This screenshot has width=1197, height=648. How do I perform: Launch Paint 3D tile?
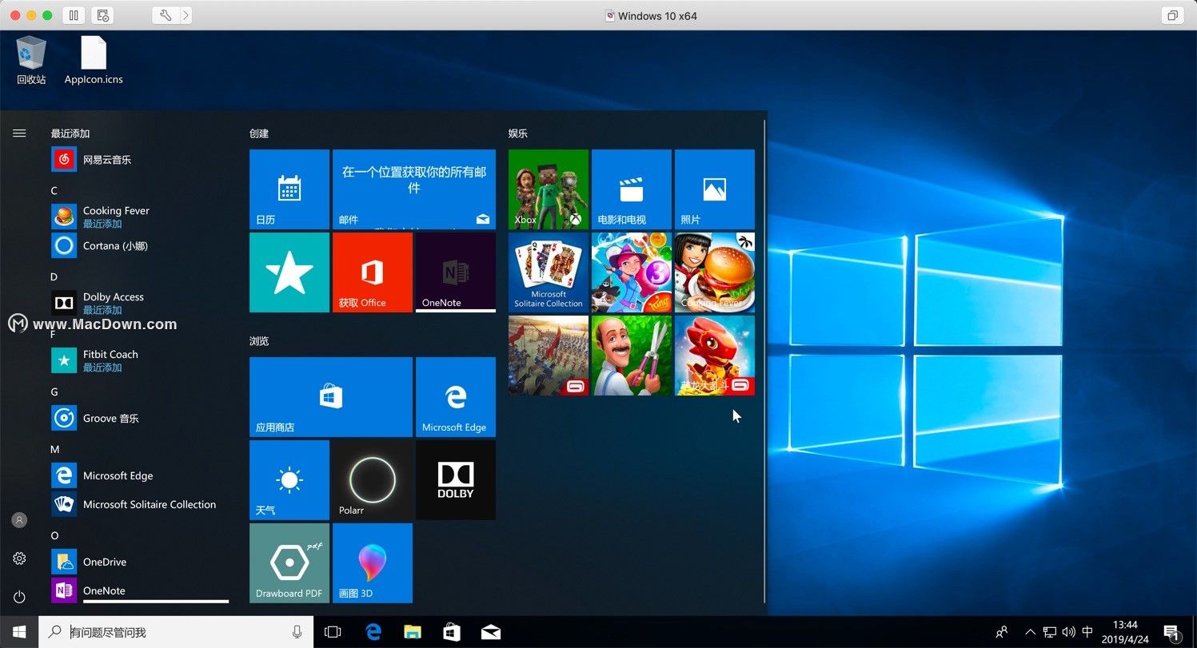tap(372, 563)
